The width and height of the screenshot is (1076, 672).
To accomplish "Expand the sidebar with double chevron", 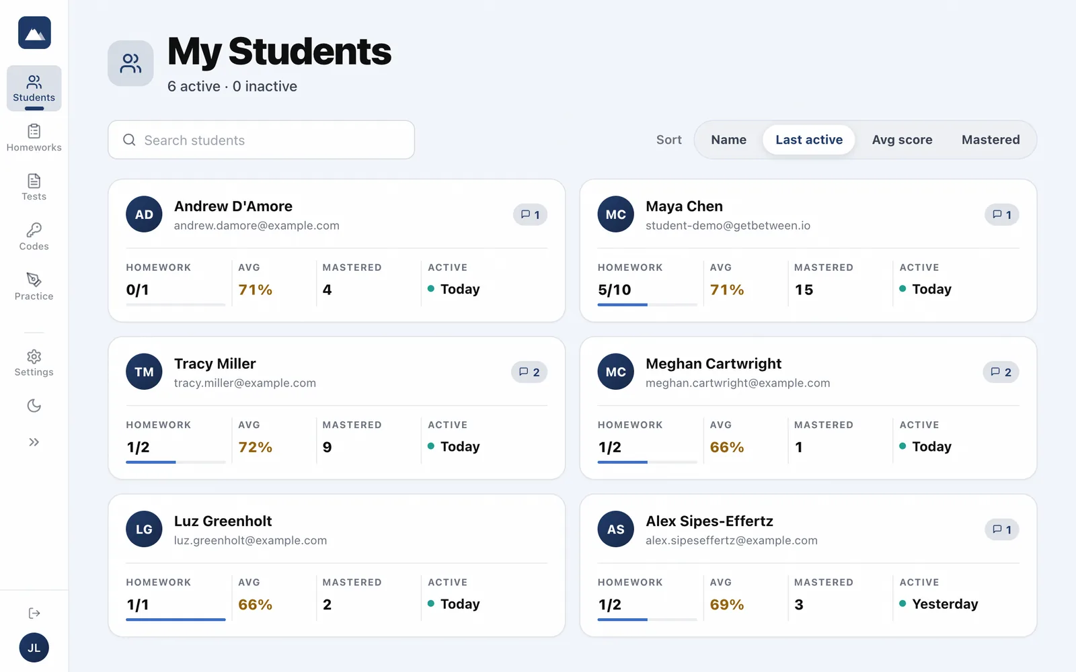I will click(34, 442).
